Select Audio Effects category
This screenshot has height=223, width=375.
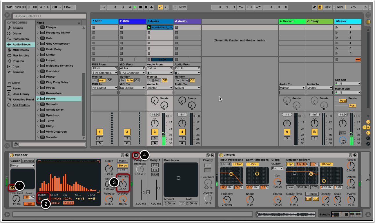pos(21,45)
